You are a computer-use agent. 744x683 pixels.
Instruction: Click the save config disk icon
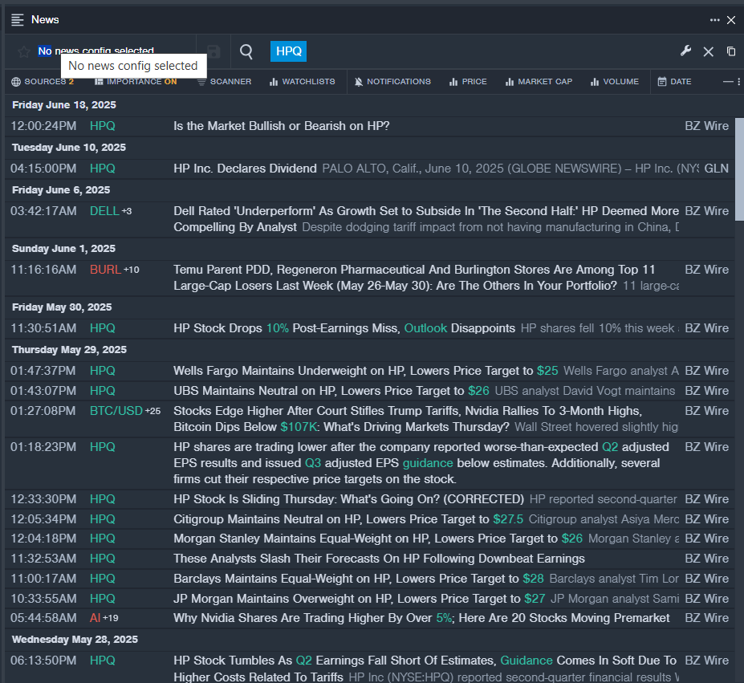213,51
